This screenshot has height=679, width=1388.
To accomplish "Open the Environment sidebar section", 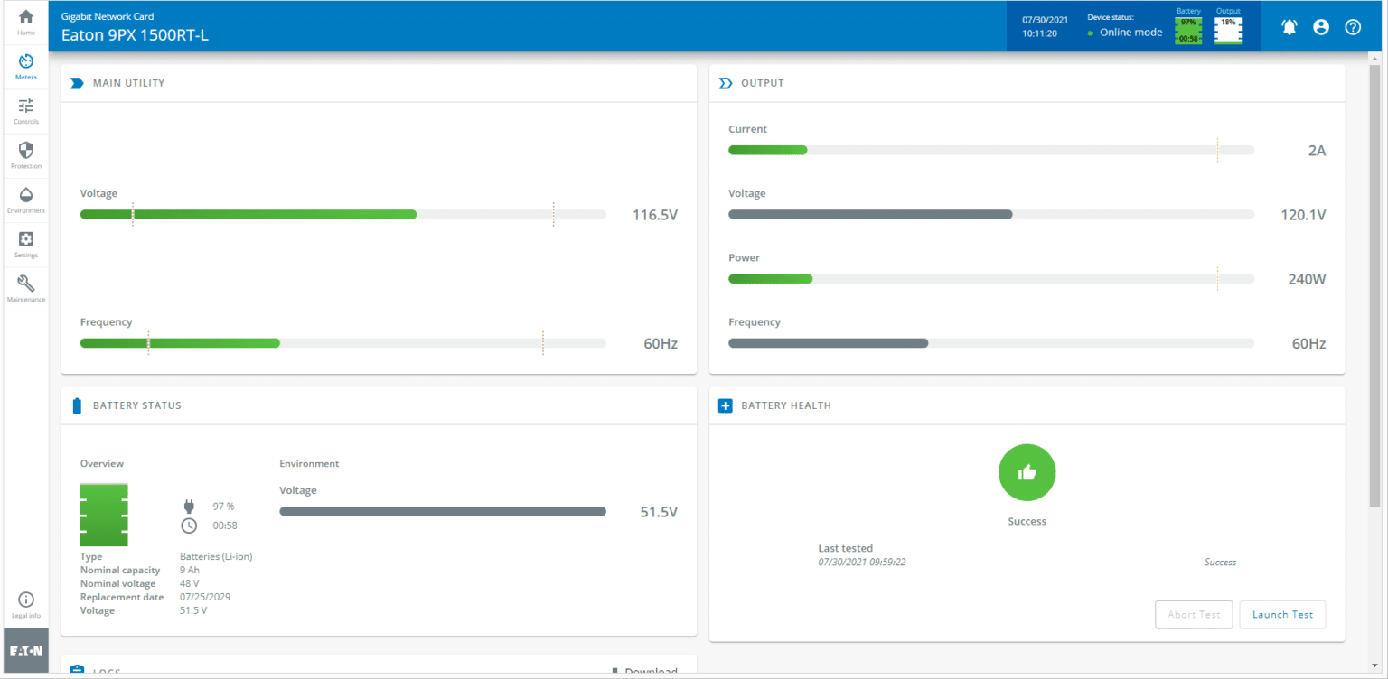I will click(26, 200).
